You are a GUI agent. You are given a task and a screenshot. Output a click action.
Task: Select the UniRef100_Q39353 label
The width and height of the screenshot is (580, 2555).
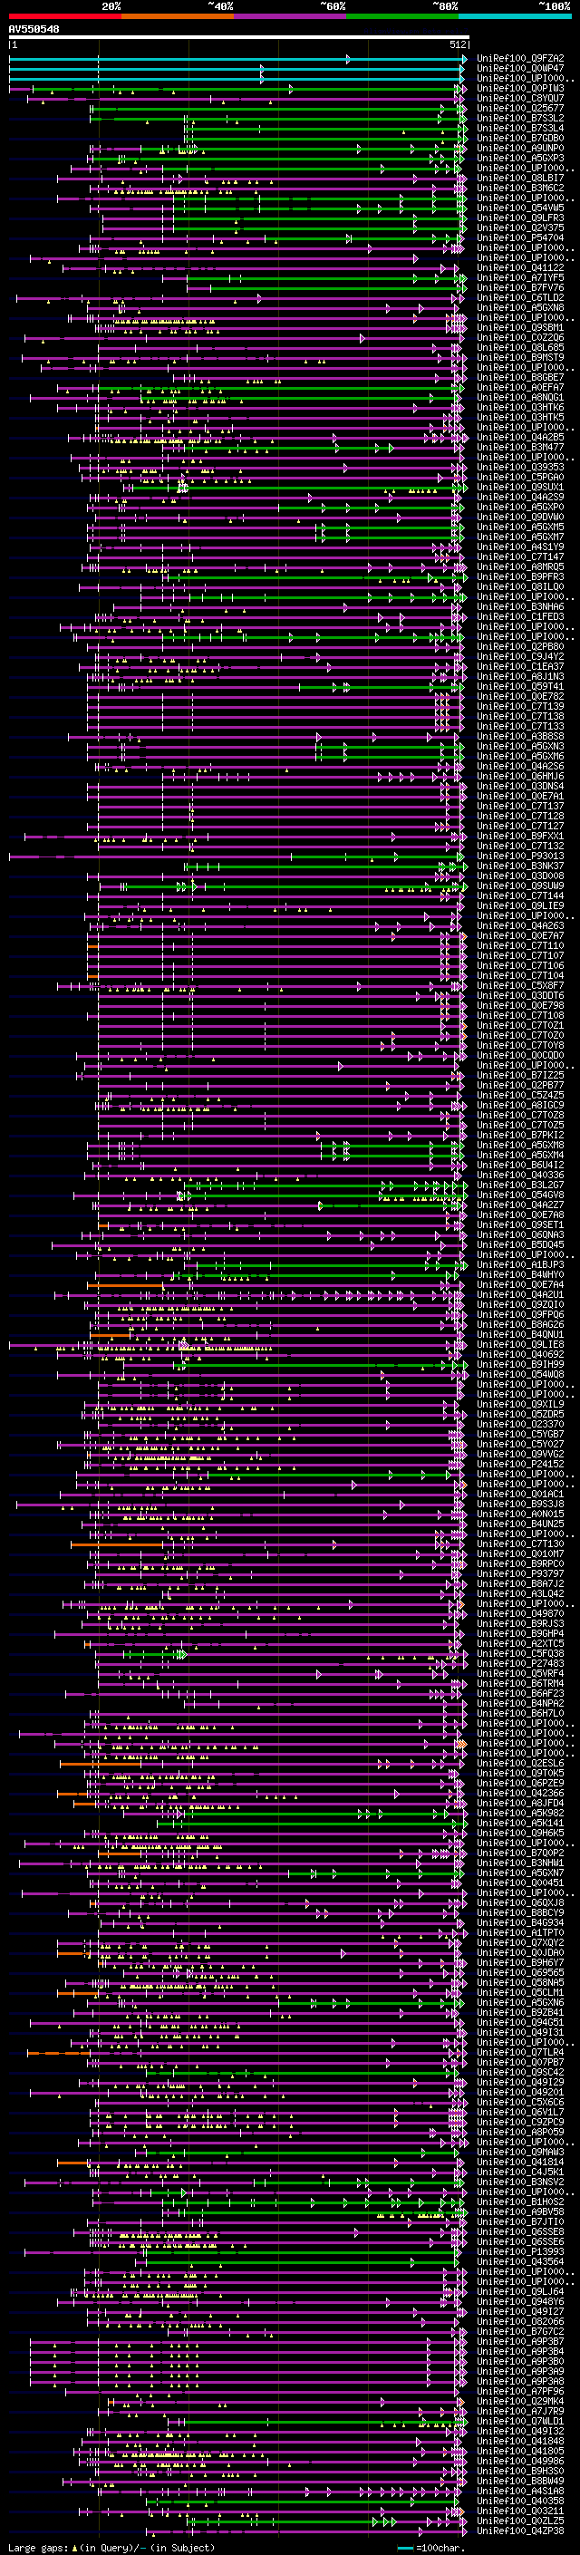(520, 467)
